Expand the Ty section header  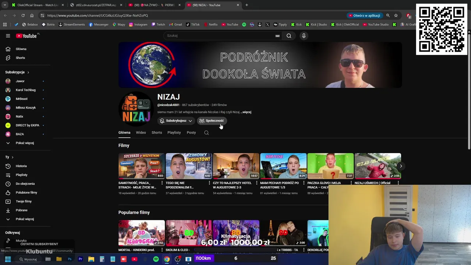[9, 157]
